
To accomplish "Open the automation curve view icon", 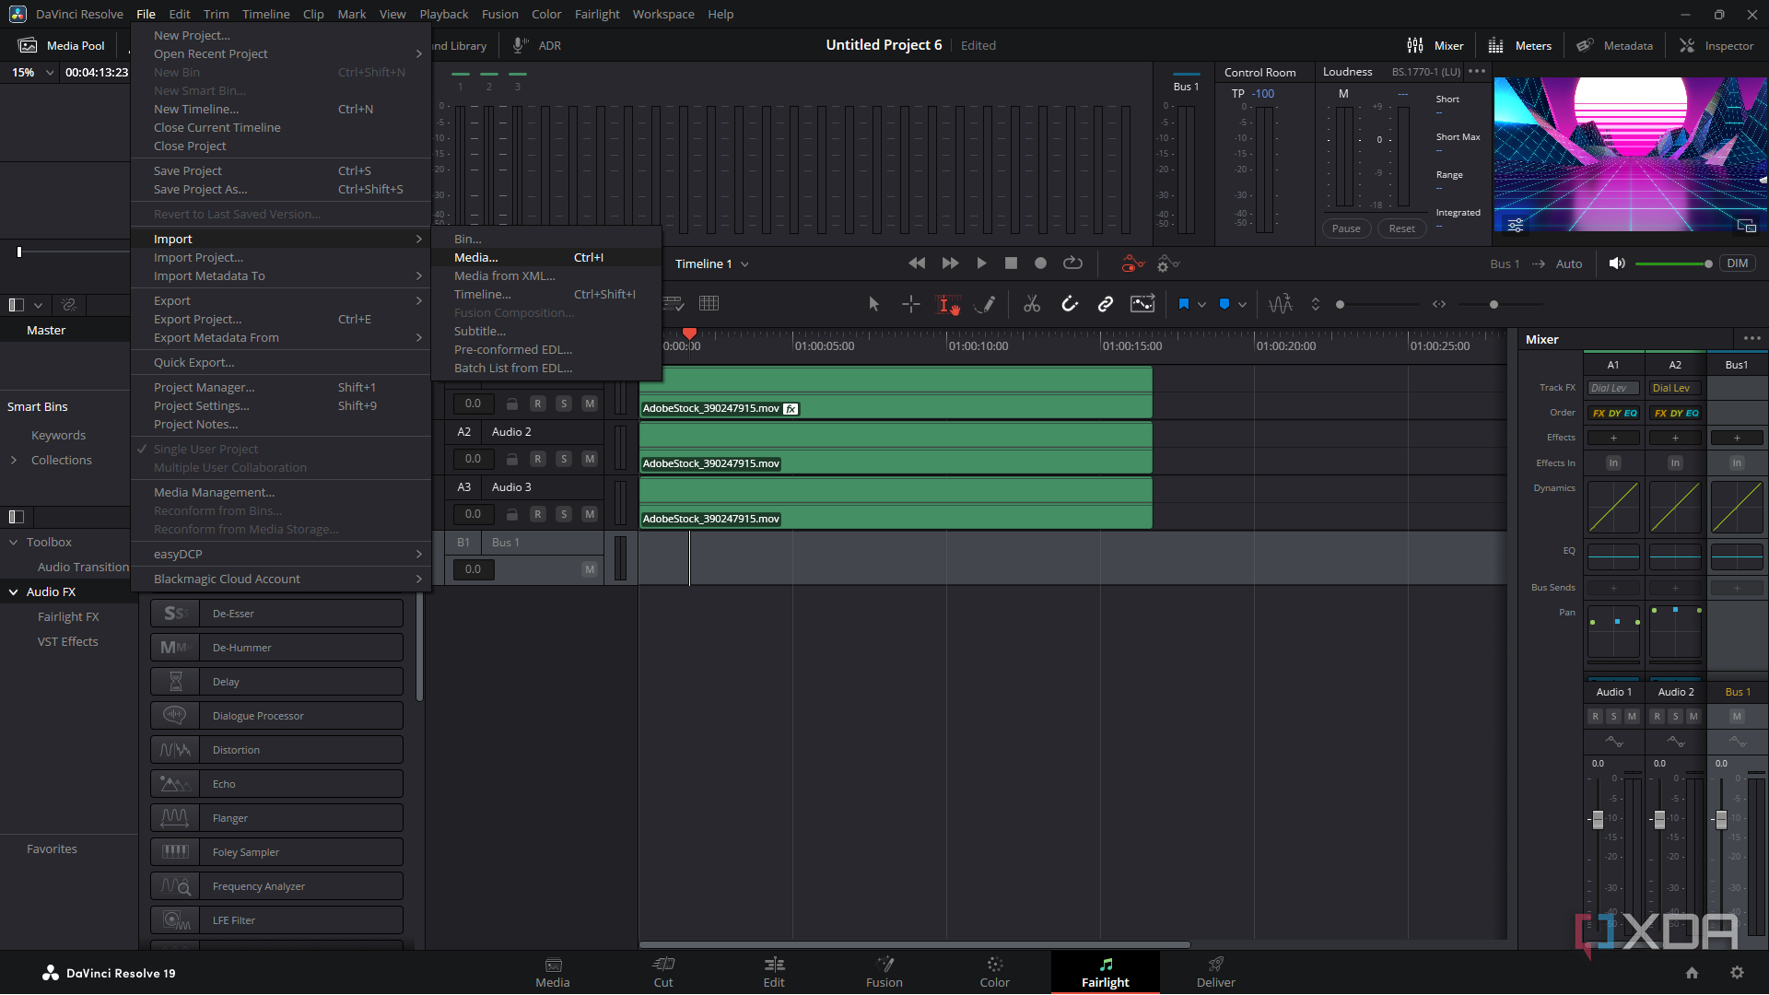I will 1142,304.
